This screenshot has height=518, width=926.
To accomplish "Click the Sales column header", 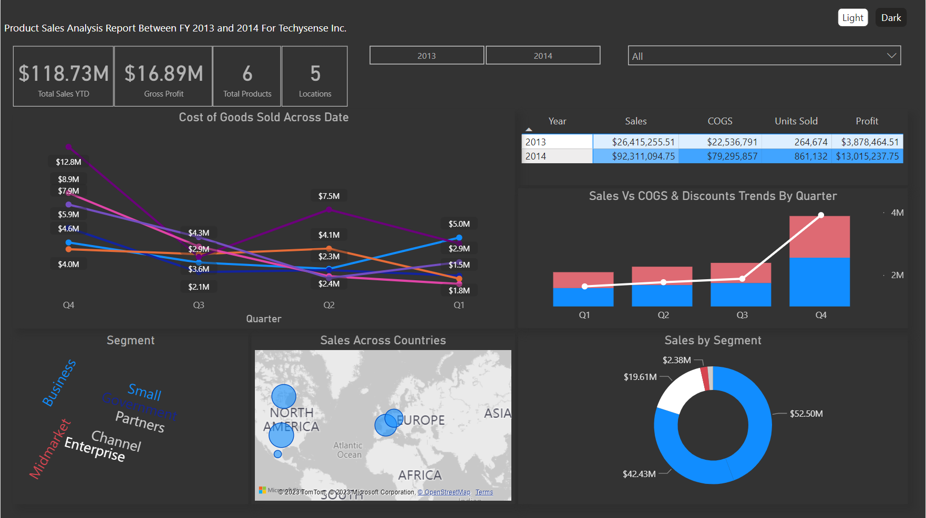I will pos(635,121).
